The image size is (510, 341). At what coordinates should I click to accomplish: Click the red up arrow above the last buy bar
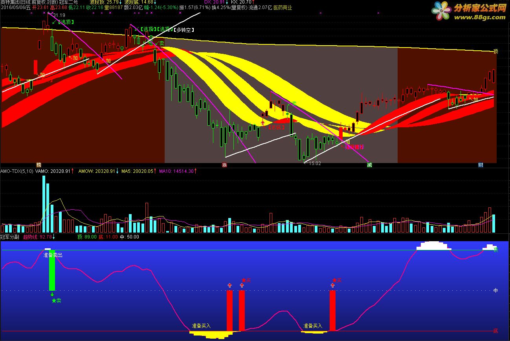pos(332,286)
